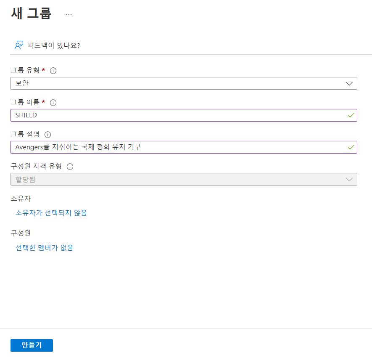Click the 소유자 section label
This screenshot has height=358, width=372.
point(21,199)
